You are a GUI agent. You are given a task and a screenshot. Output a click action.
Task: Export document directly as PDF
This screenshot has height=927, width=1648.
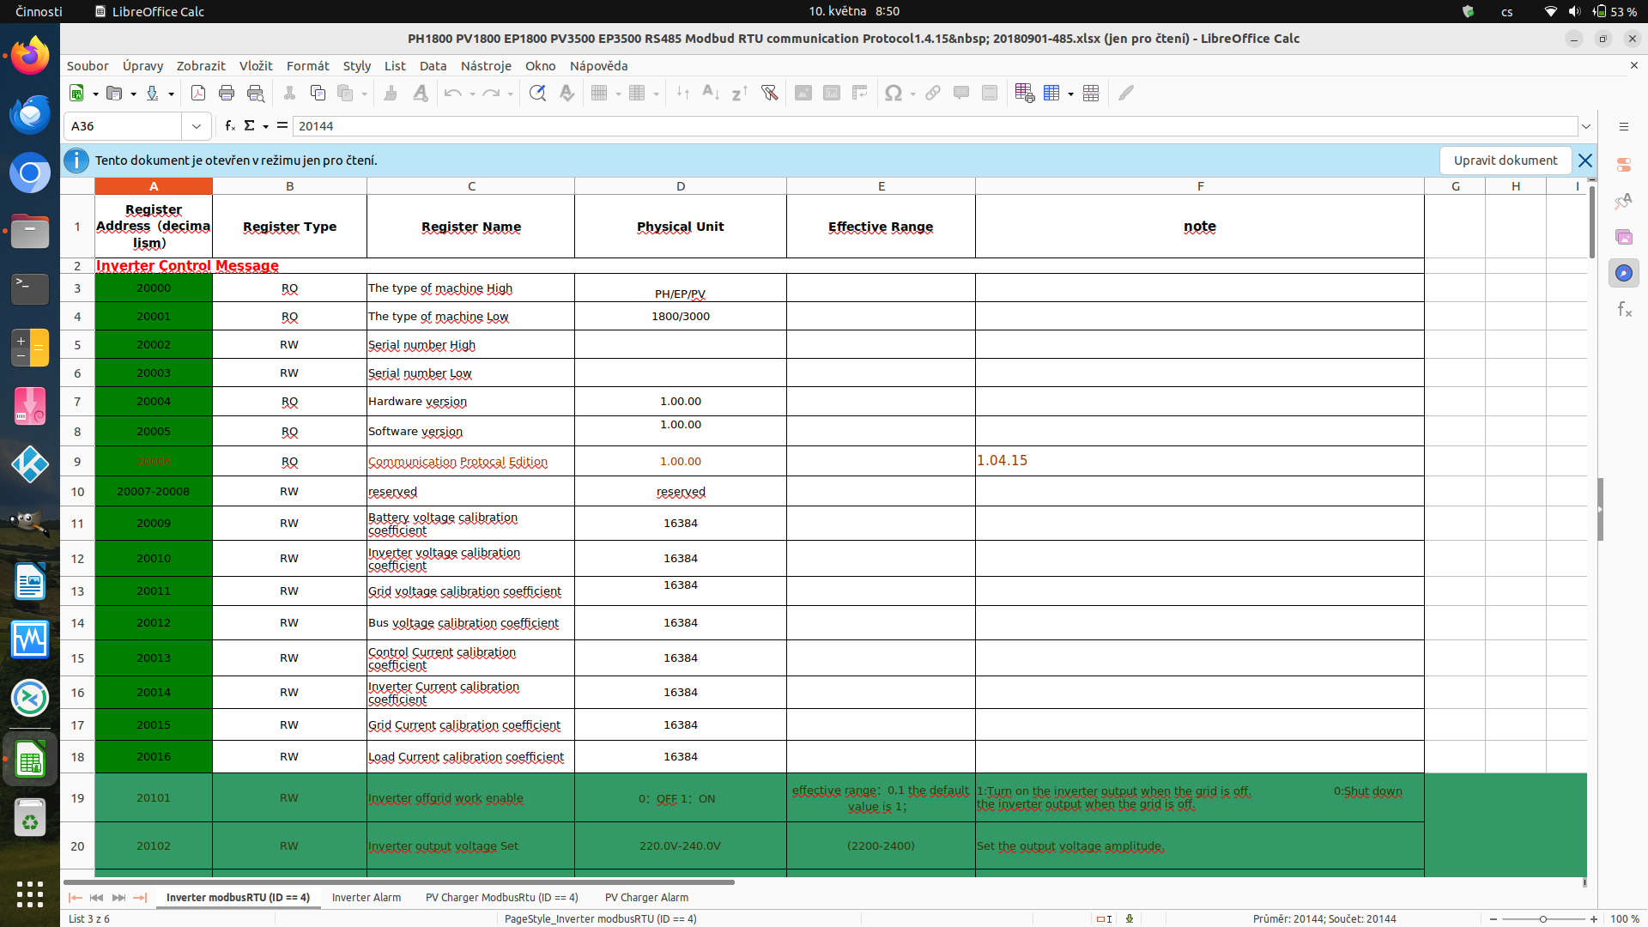coord(198,93)
